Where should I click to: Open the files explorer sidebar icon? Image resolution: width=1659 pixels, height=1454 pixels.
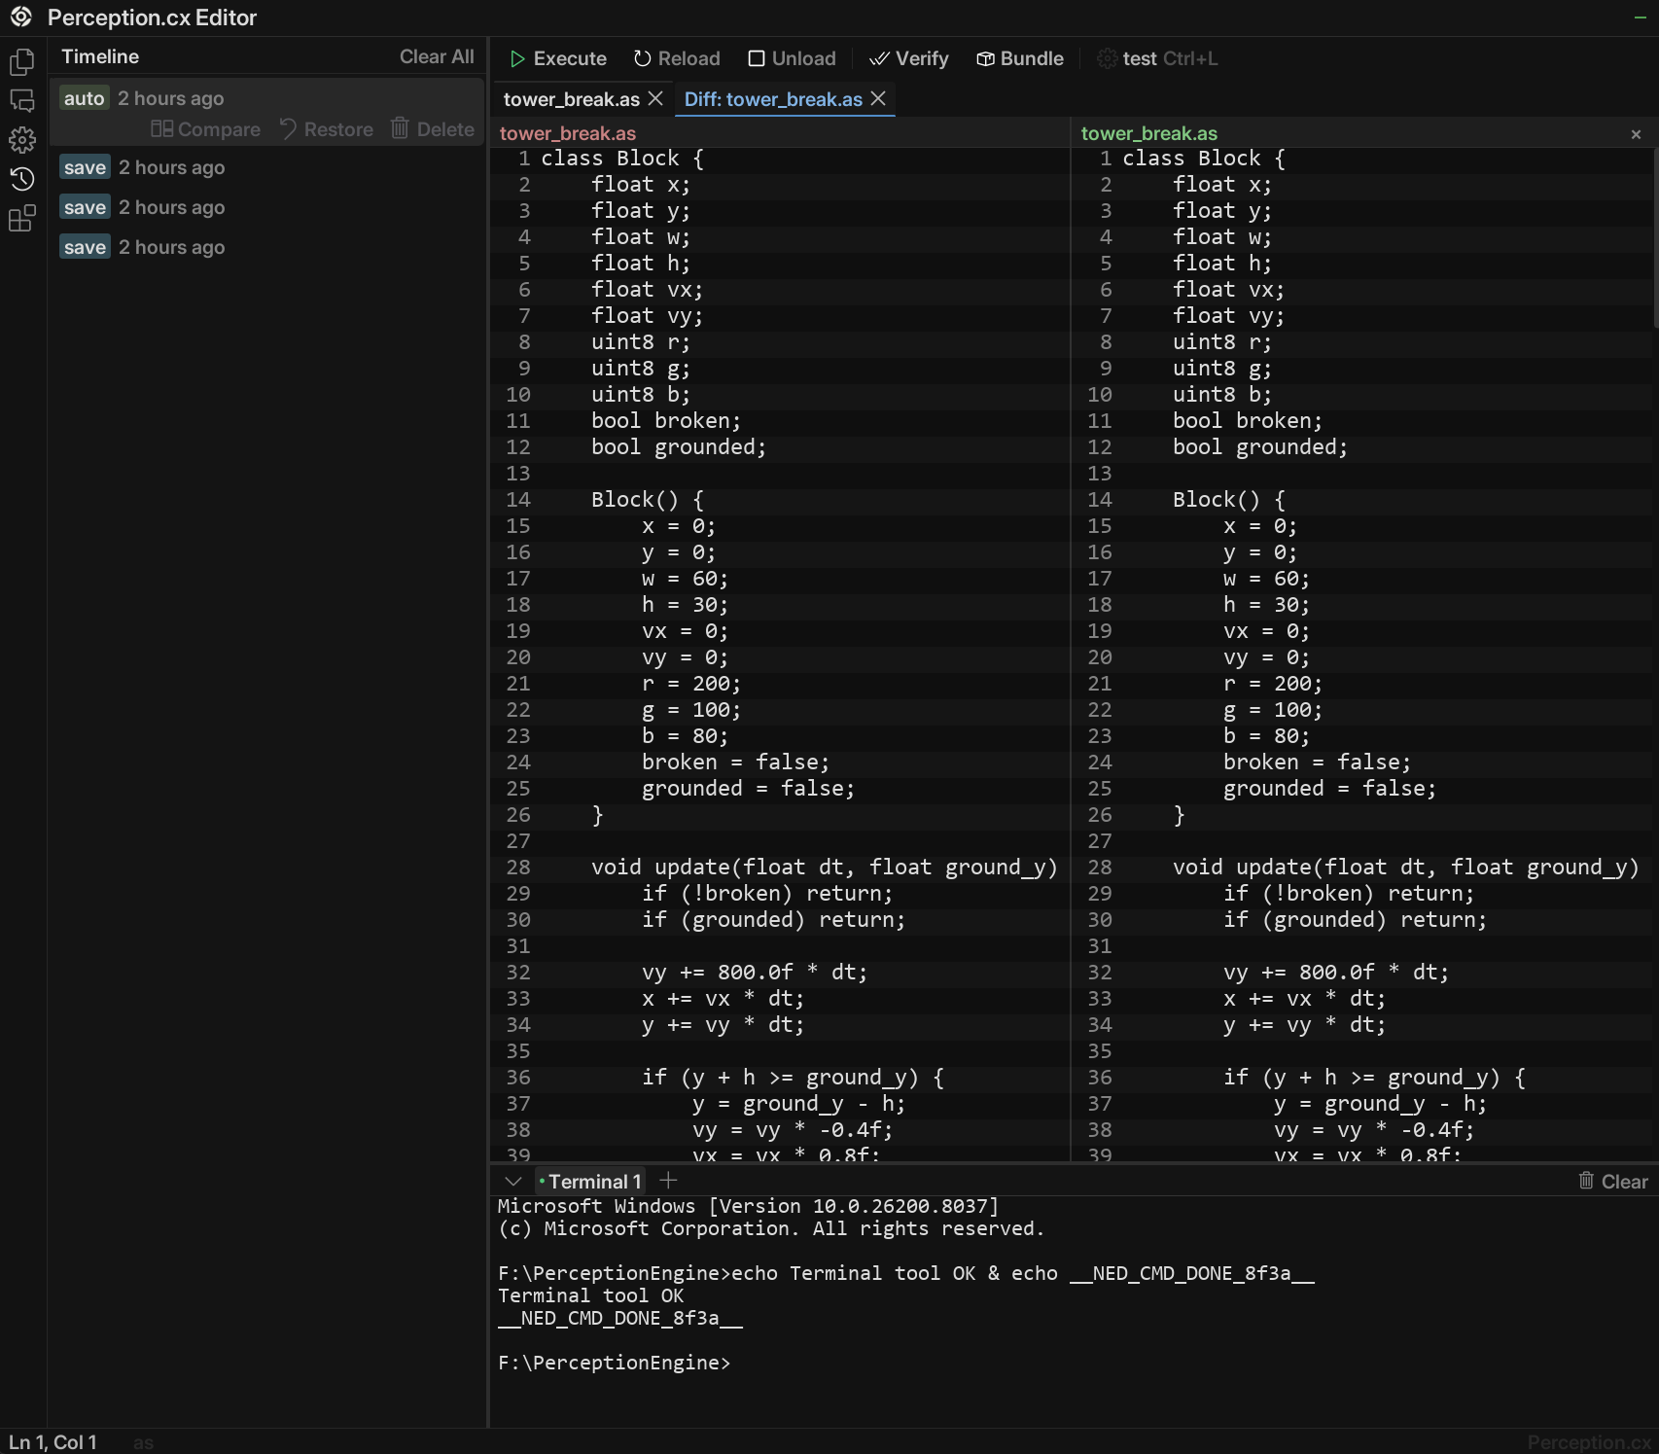(21, 62)
